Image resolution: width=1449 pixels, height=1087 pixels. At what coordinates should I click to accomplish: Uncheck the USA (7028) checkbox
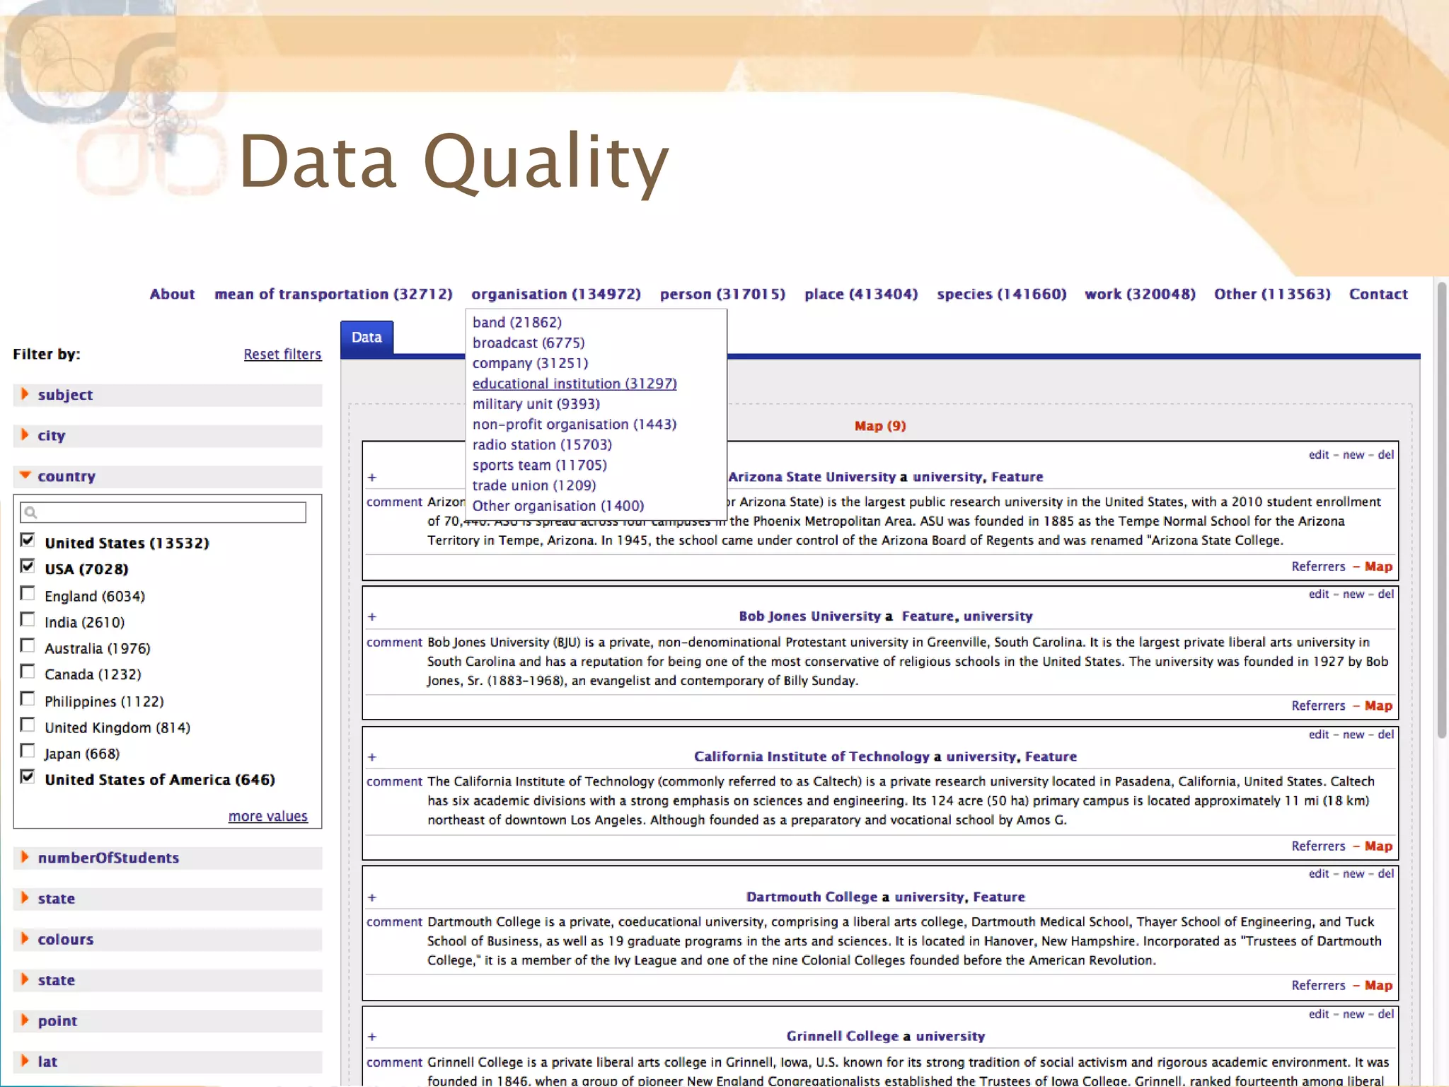pyautogui.click(x=28, y=566)
